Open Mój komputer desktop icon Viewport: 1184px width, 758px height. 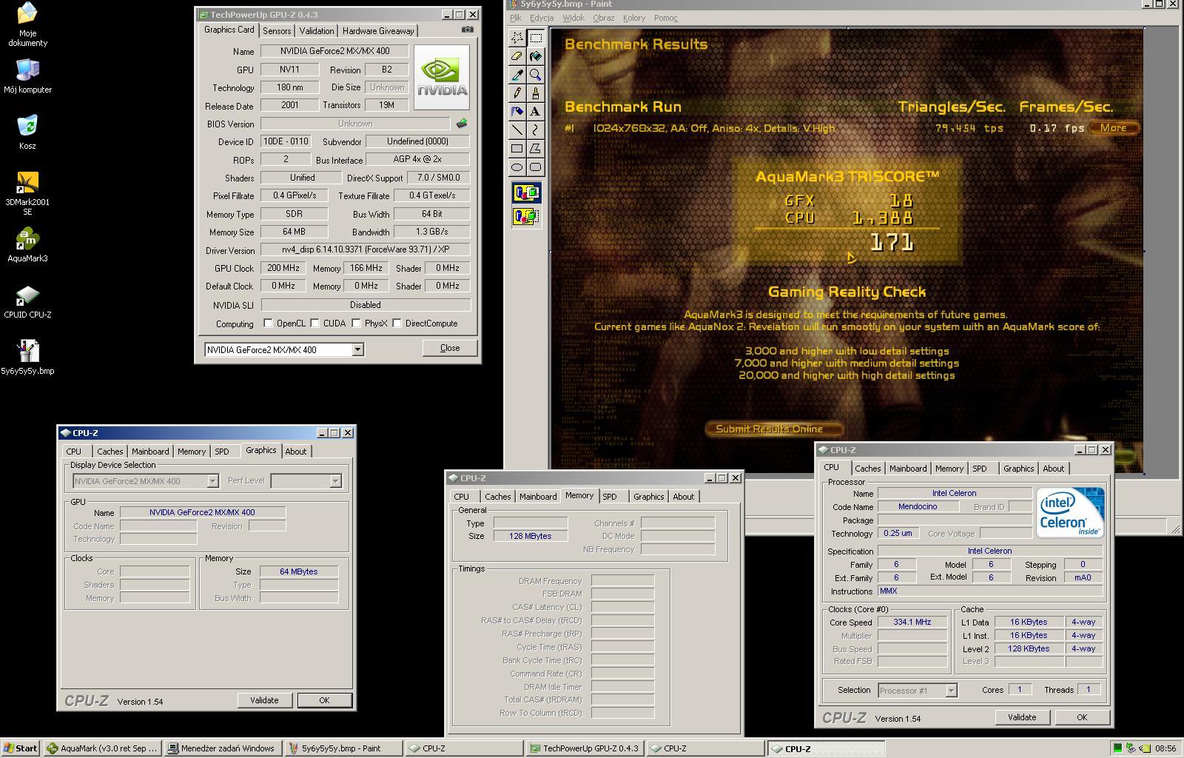pyautogui.click(x=27, y=76)
